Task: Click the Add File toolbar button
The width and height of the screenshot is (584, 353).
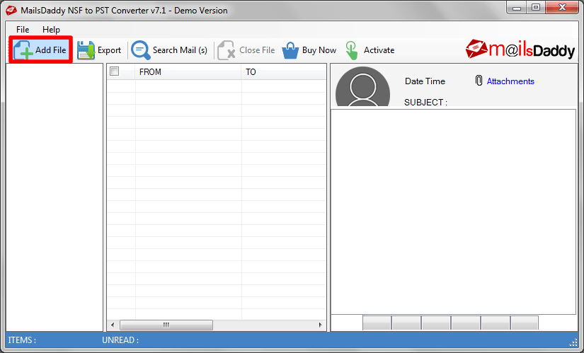Action: 40,50
